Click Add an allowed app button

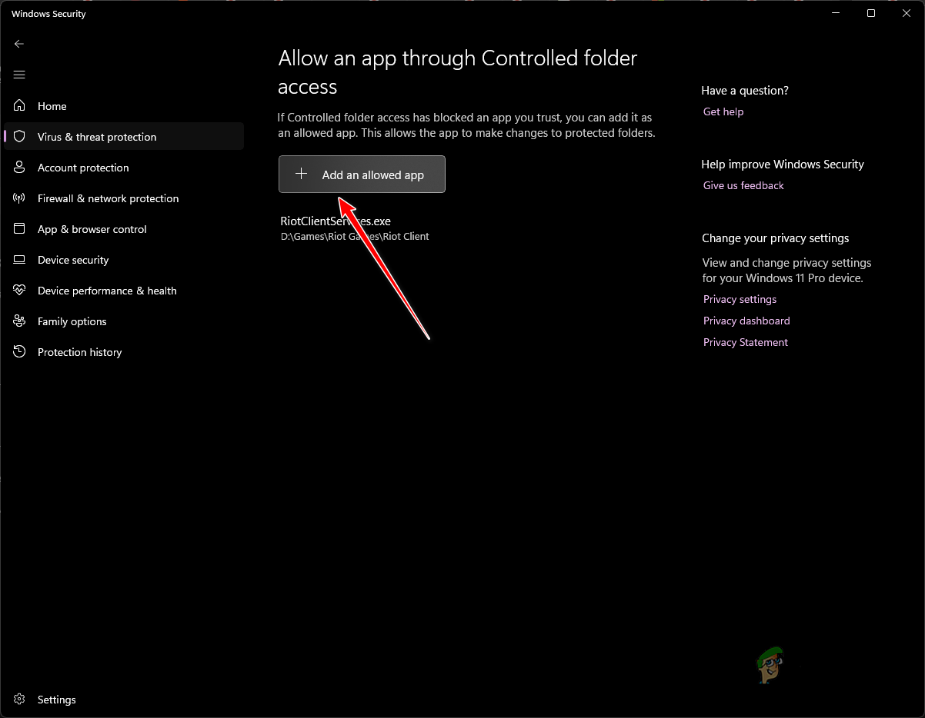(362, 174)
